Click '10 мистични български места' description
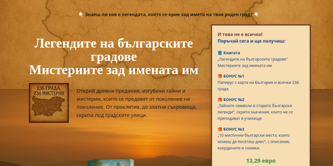Screen dimensions: 333x166 (x=254, y=142)
